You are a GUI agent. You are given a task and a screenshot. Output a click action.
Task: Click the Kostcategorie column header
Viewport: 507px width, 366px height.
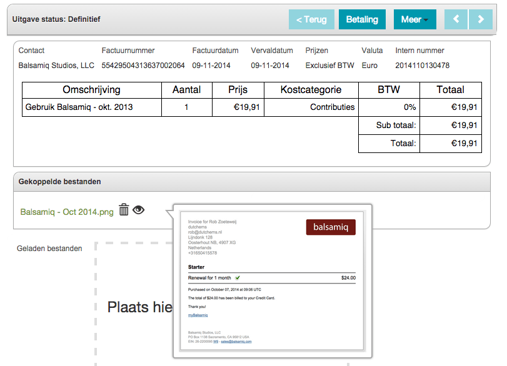[x=311, y=90]
